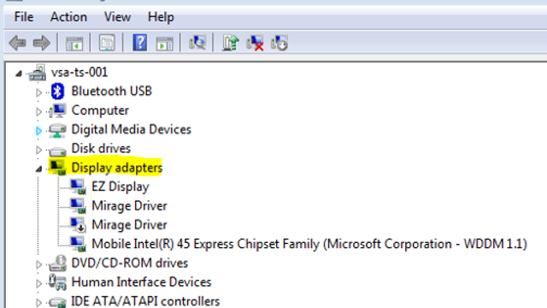Go back with the Back arrow
Image resolution: width=547 pixels, height=308 pixels.
17,43
